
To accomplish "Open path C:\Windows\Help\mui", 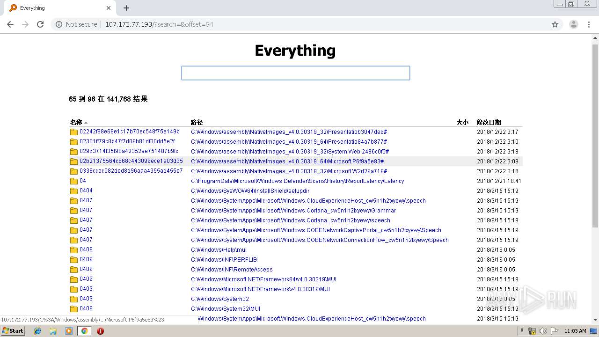I will 219,250.
